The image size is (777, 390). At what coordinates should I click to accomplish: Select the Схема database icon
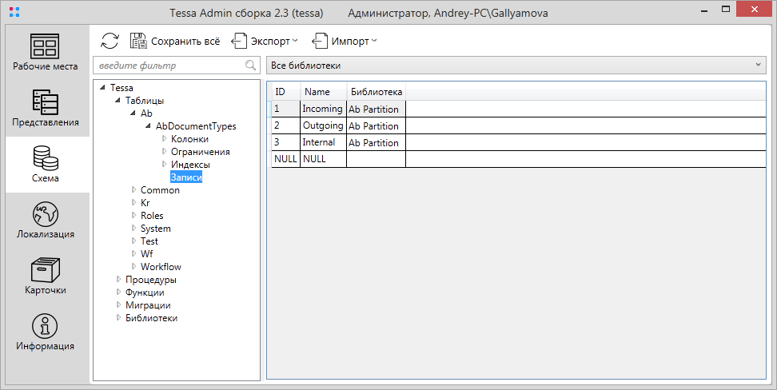point(46,158)
